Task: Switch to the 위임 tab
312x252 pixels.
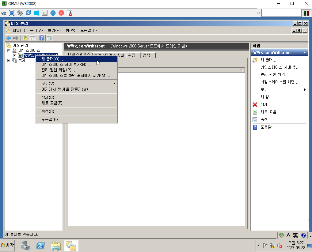Action: [x=133, y=55]
